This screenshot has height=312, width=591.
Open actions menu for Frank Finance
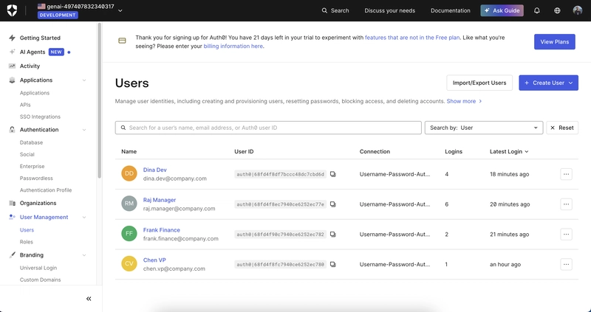[566, 235]
